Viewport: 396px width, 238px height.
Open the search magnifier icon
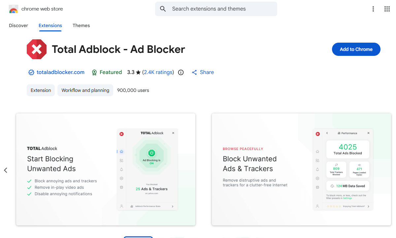163,9
